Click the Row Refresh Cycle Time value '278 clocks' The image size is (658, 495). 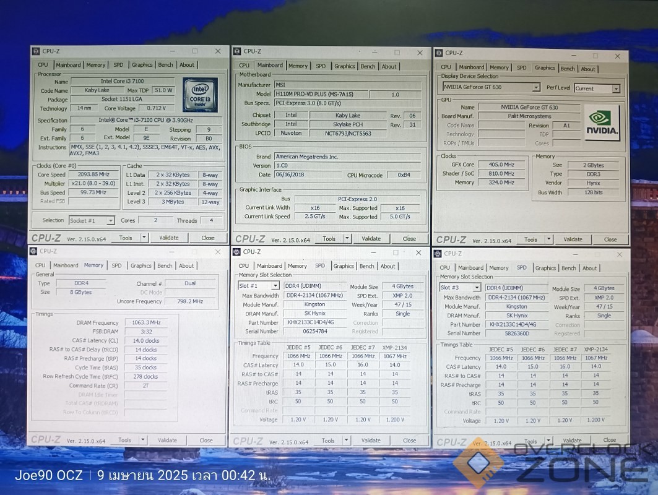145,377
